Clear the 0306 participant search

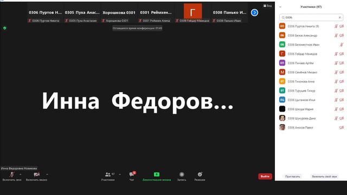coord(340,17)
